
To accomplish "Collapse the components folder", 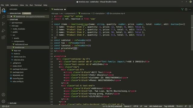I will 19,41.
